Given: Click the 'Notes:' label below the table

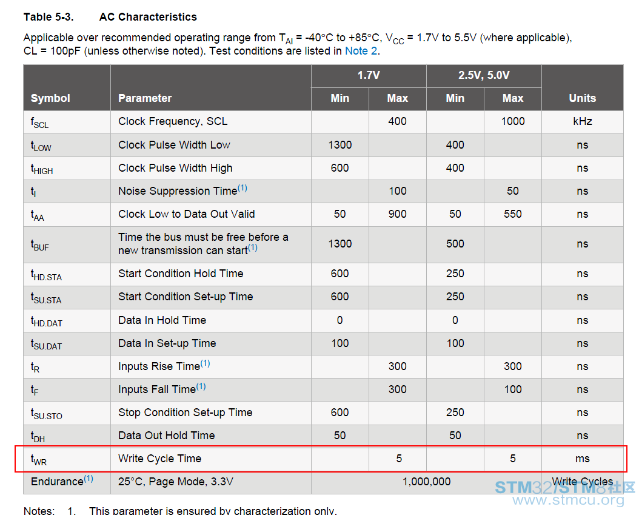Looking at the screenshot, I should (x=39, y=511).
